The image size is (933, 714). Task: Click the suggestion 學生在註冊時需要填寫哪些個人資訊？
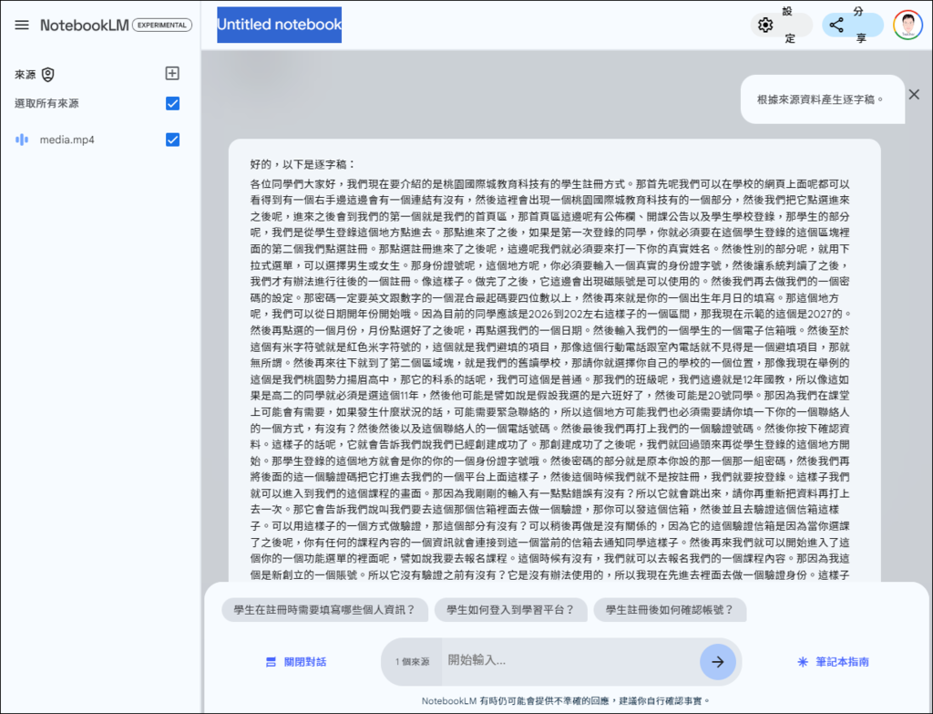[x=325, y=610]
